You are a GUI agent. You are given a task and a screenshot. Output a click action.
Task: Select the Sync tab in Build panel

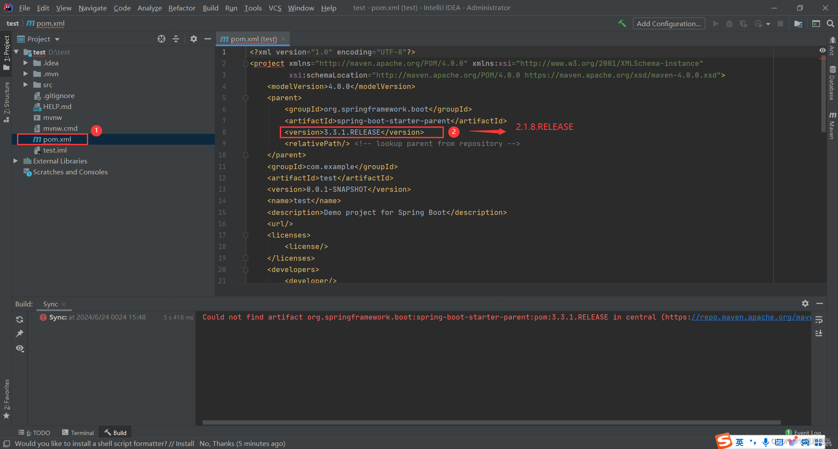[50, 304]
